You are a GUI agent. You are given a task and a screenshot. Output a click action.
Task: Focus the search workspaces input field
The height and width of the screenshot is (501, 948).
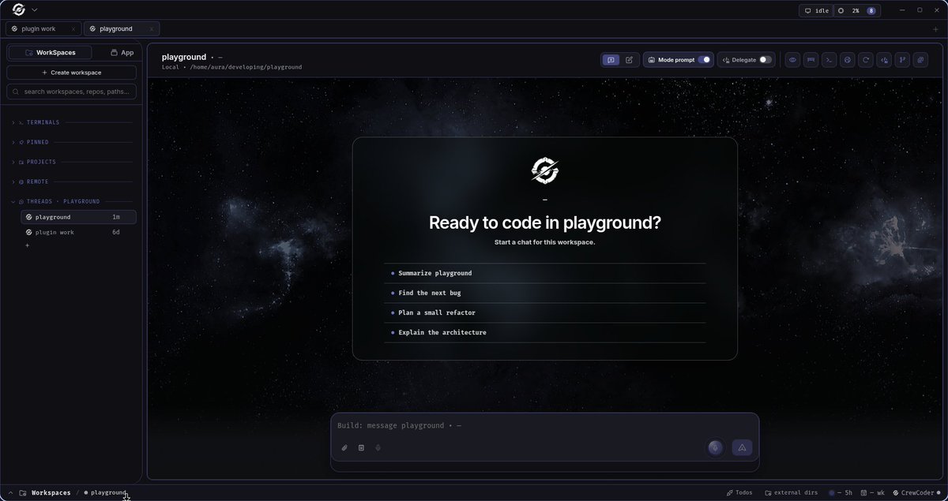coord(71,92)
